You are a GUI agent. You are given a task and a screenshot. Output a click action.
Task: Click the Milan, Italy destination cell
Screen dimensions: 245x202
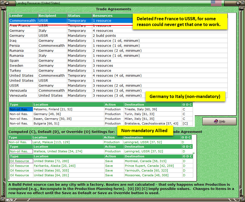point(153,119)
